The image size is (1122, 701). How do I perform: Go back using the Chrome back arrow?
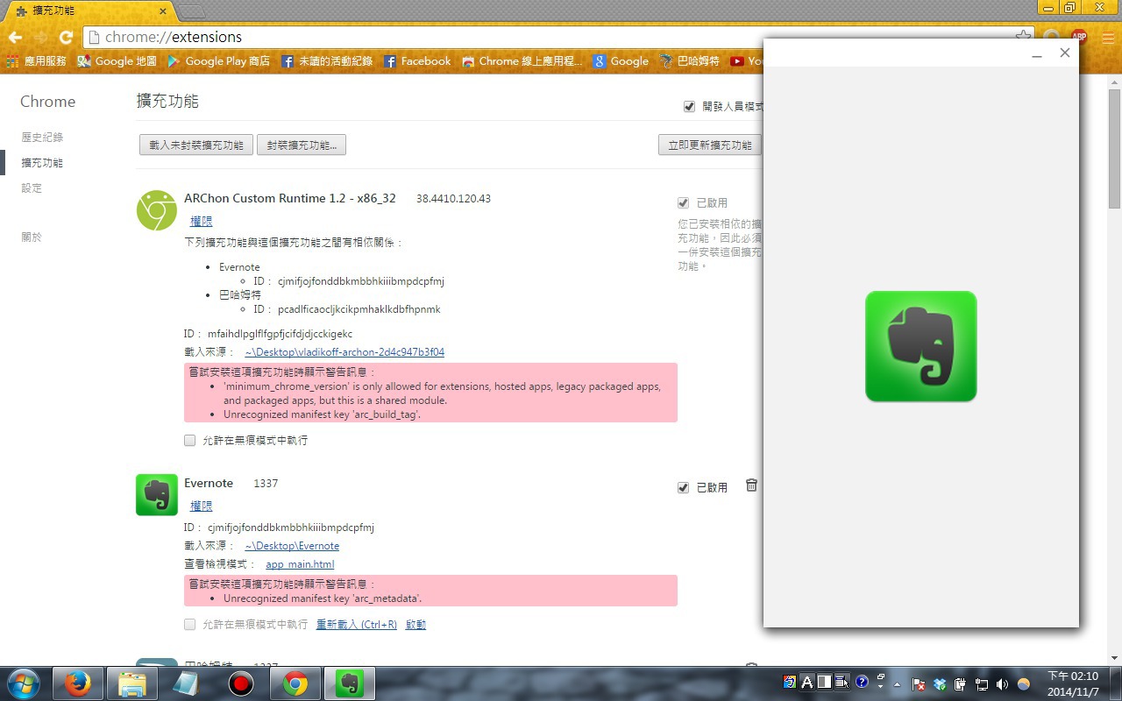(x=15, y=38)
